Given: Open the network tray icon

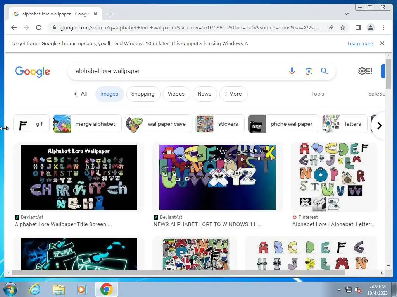Looking at the screenshot, I should (x=349, y=290).
